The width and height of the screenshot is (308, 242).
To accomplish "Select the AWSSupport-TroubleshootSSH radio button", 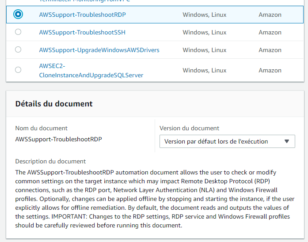I will coord(18,32).
